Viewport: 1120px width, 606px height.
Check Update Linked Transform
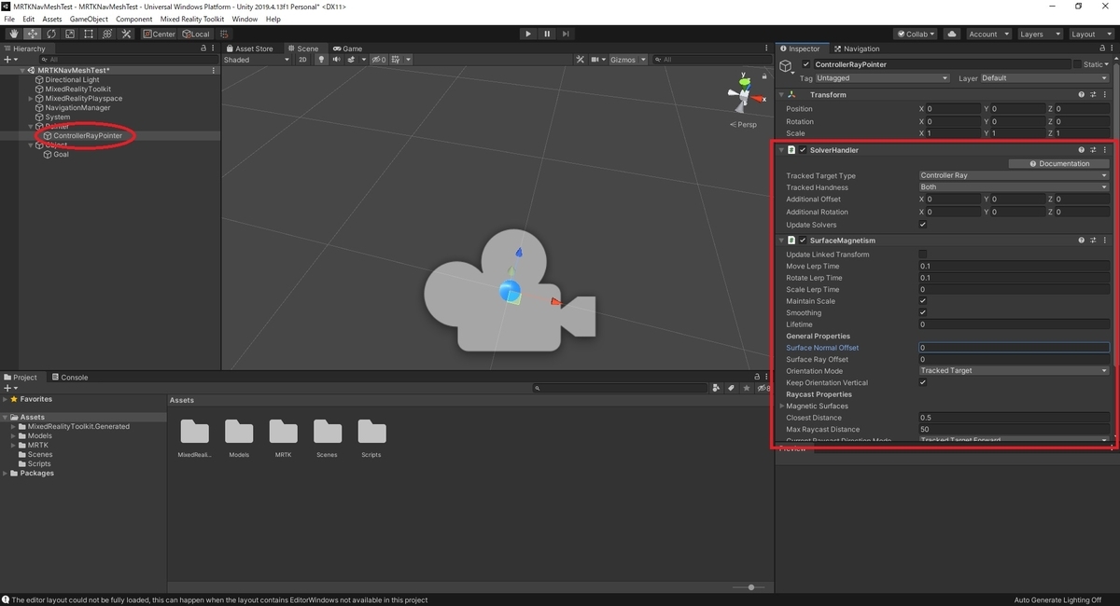tap(923, 255)
